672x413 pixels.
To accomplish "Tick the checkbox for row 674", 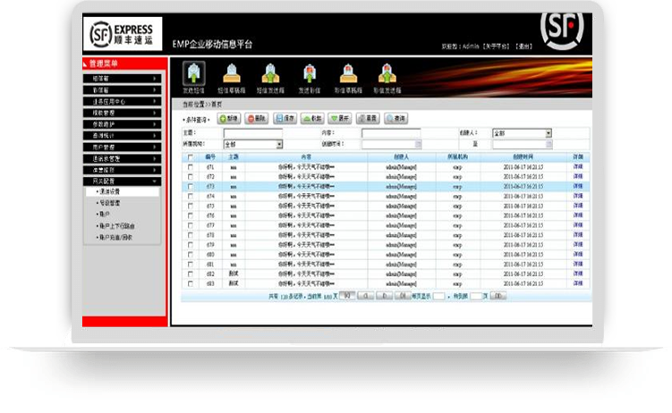I will tap(191, 196).
